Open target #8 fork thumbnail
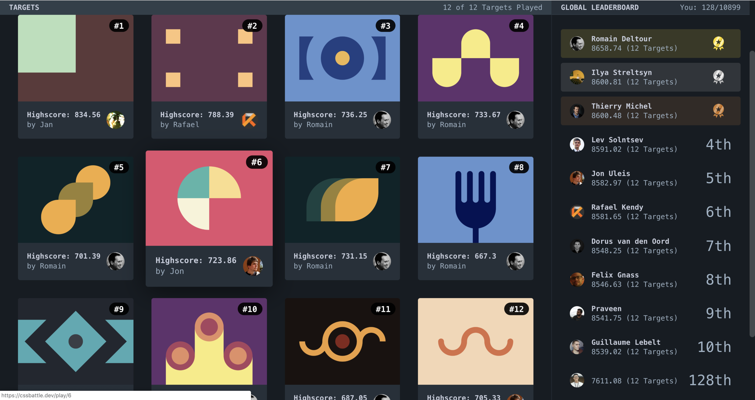Image resolution: width=755 pixels, height=400 pixels. (x=475, y=200)
